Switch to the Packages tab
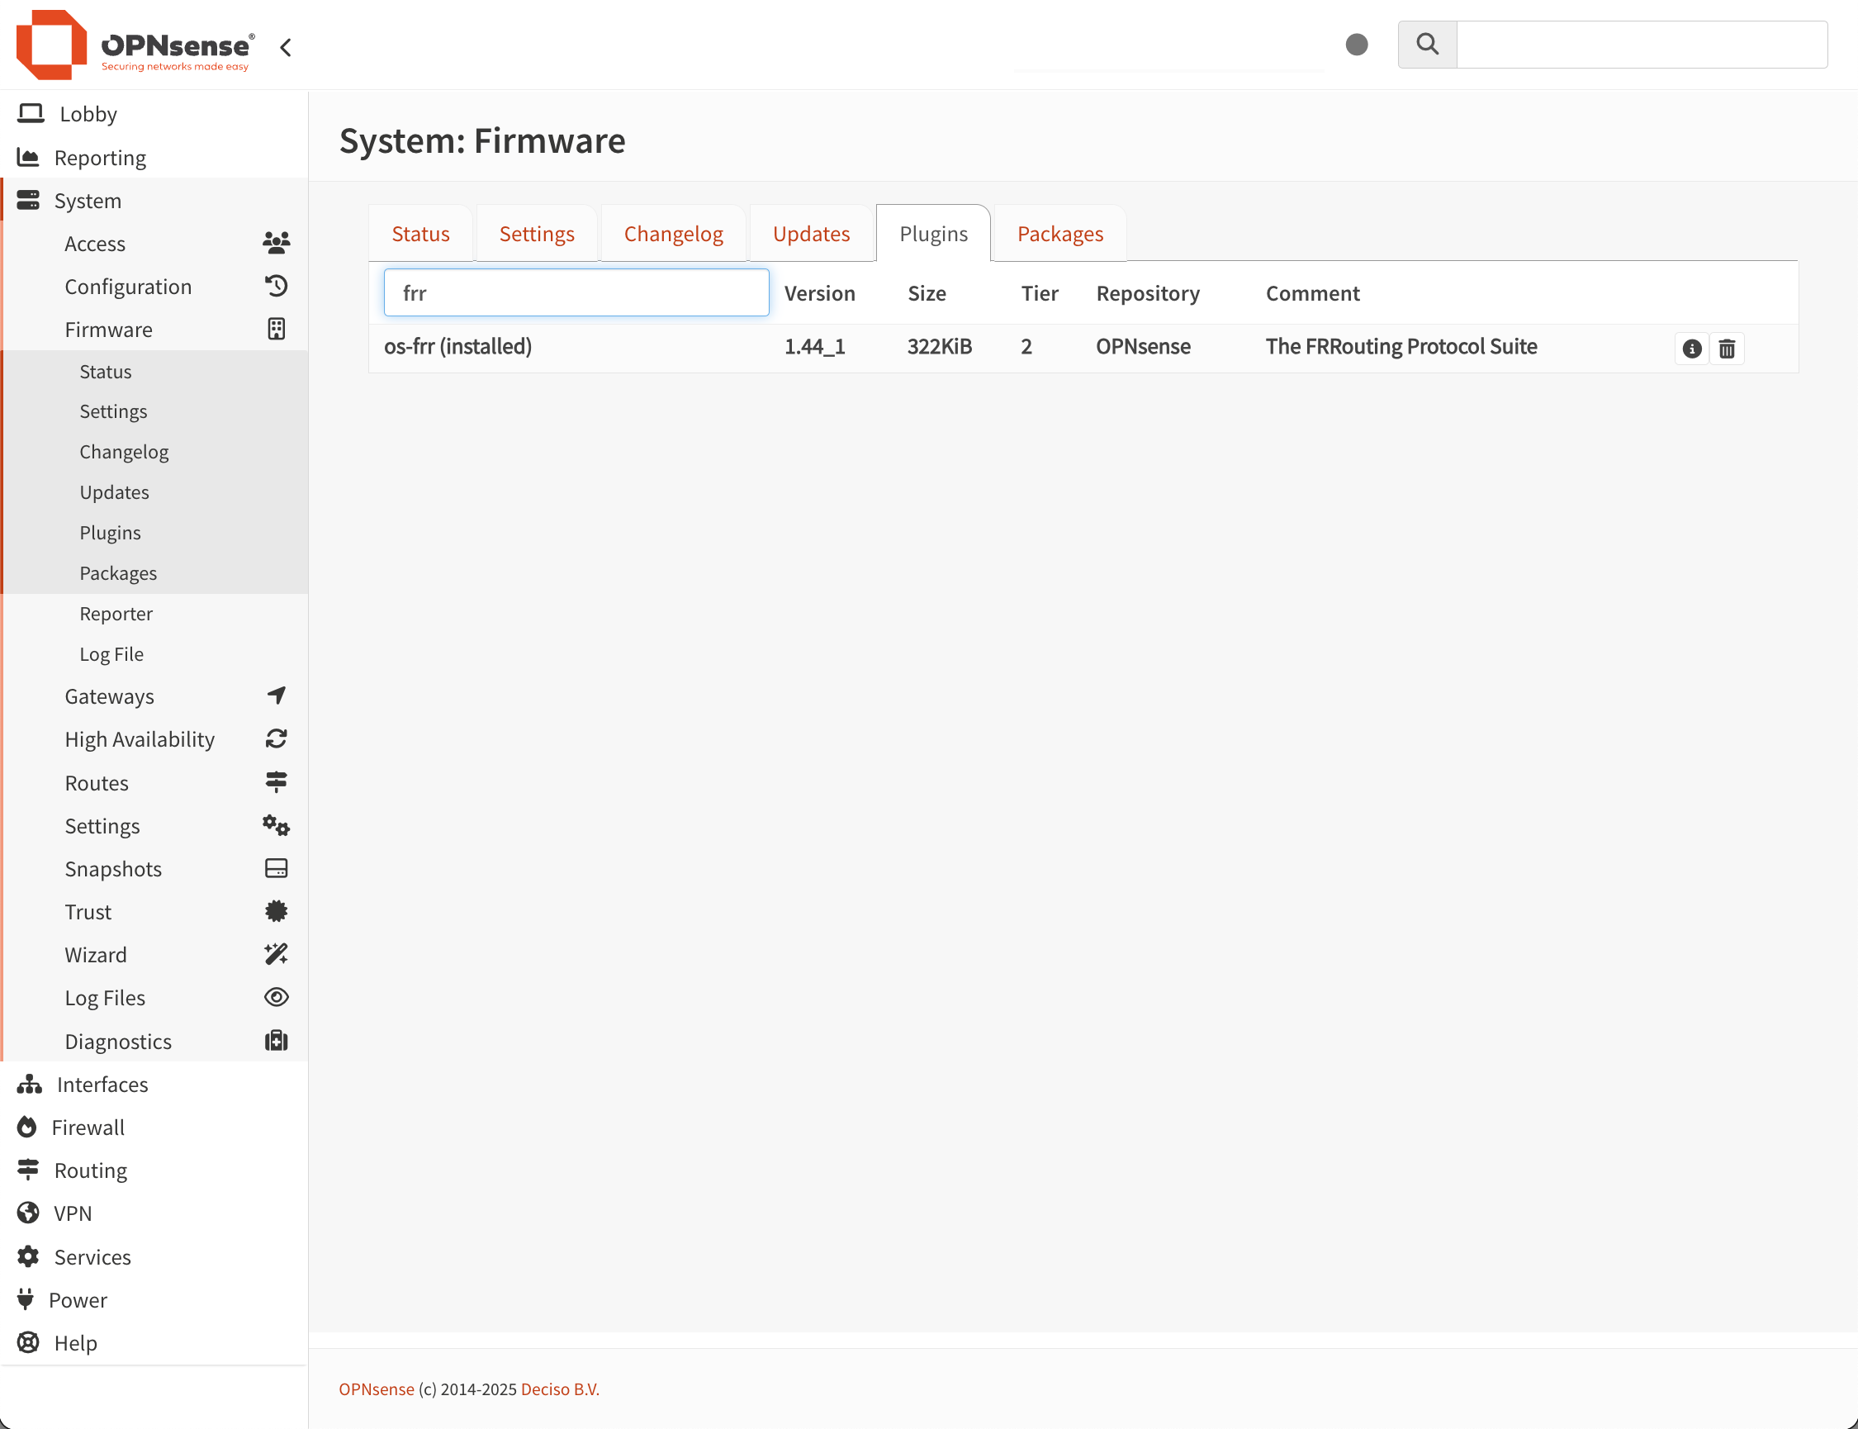1858x1429 pixels. click(x=1059, y=234)
